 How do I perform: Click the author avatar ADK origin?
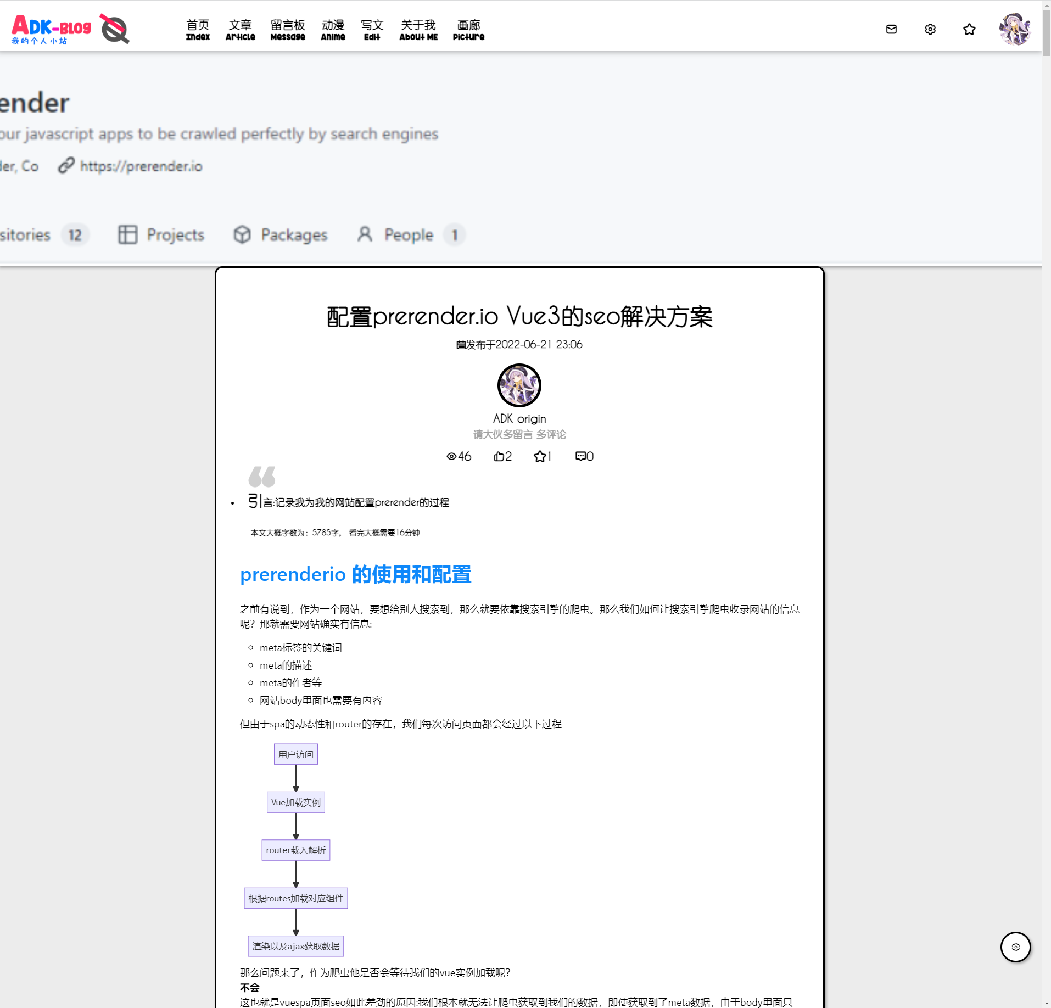pyautogui.click(x=519, y=385)
